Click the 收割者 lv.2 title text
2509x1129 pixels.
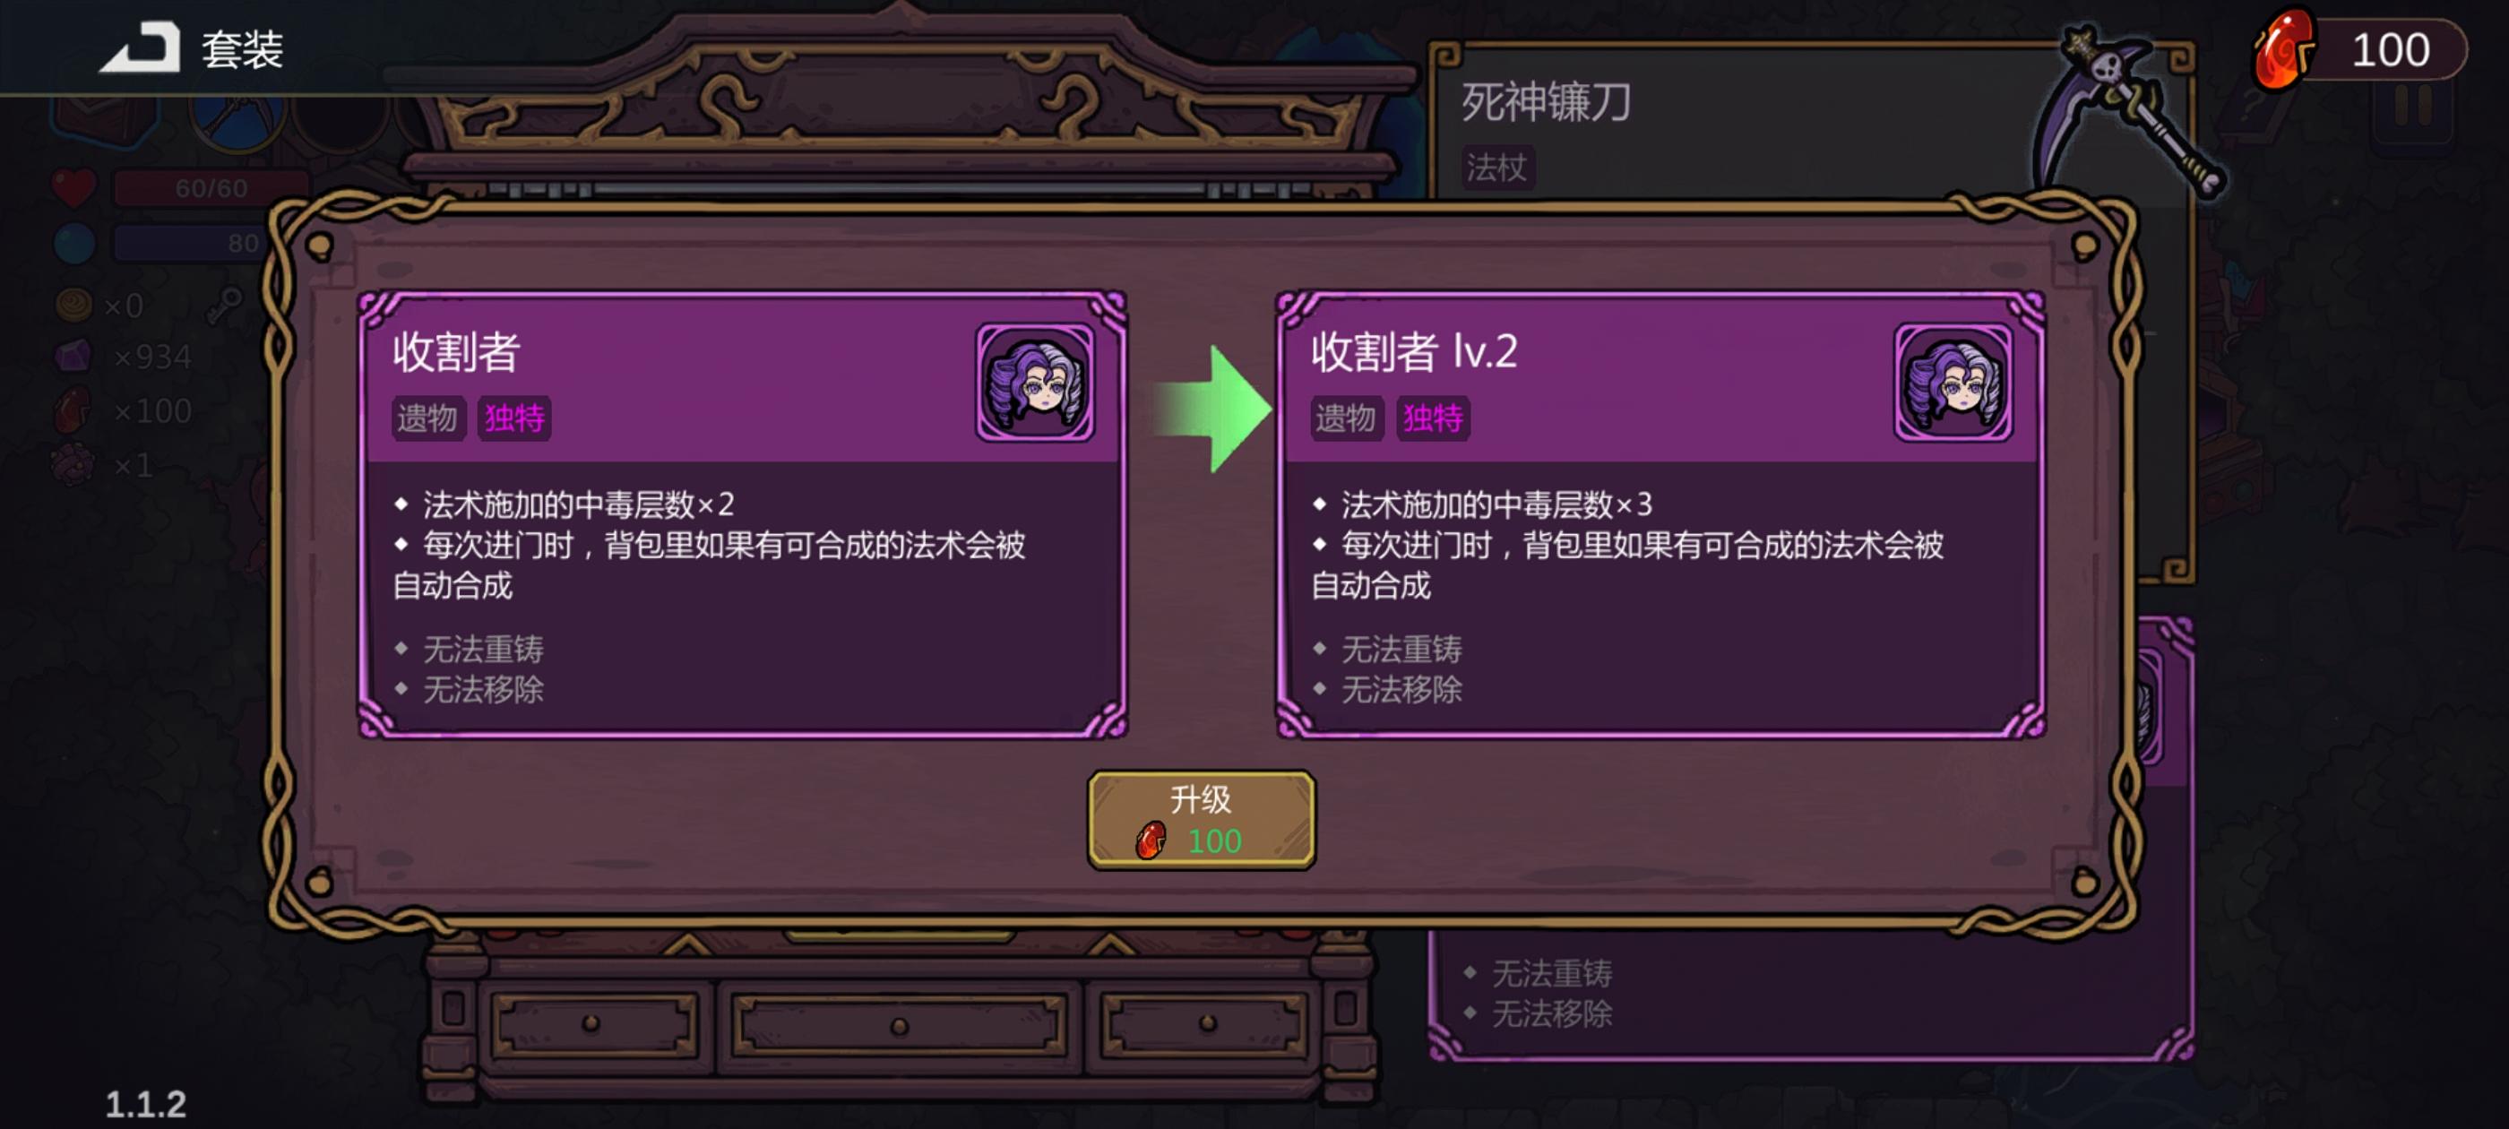pyautogui.click(x=1413, y=351)
